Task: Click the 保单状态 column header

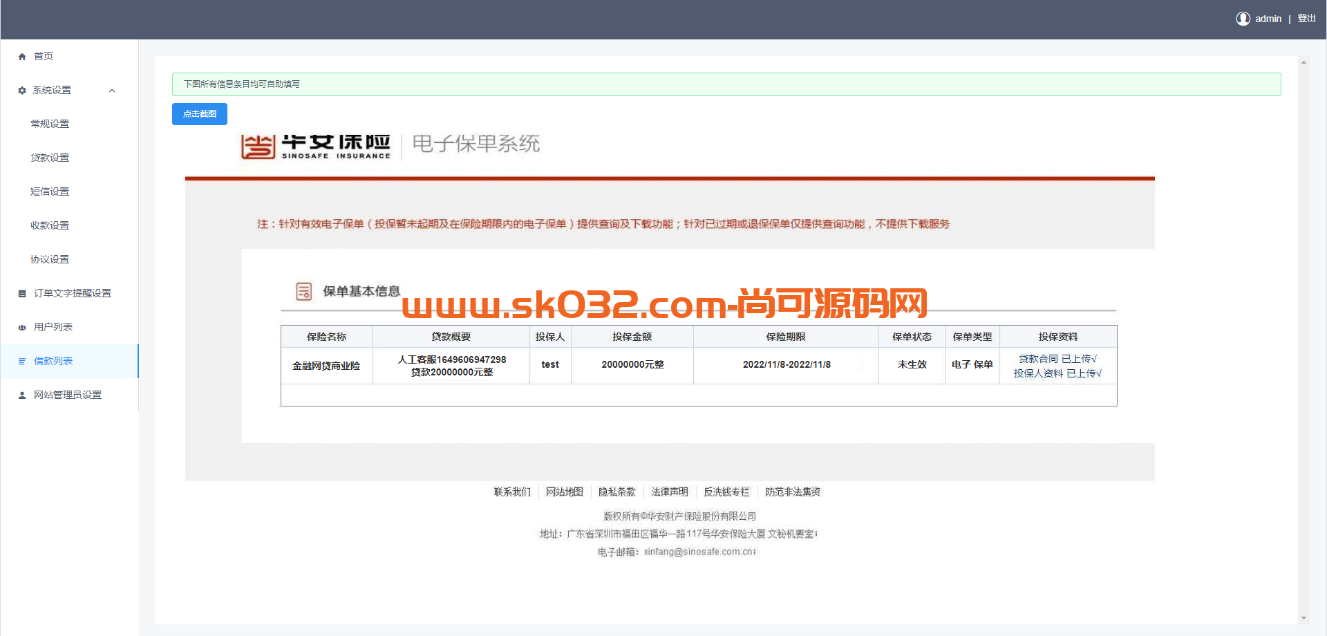Action: [912, 337]
